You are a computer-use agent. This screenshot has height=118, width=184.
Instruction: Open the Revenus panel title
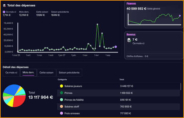131,35
